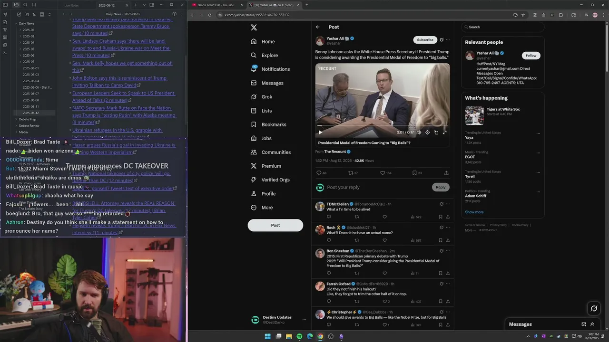Open Communities in the X sidebar
This screenshot has width=609, height=342.
pyautogui.click(x=270, y=152)
